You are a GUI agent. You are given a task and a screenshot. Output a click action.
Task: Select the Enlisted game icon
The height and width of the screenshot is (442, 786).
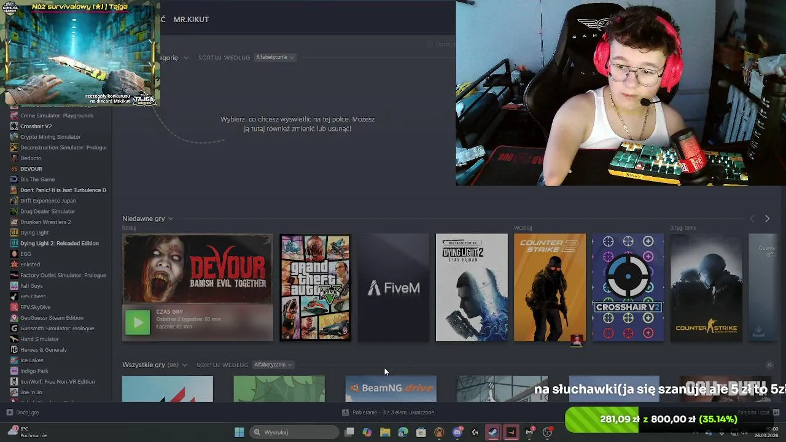14,265
